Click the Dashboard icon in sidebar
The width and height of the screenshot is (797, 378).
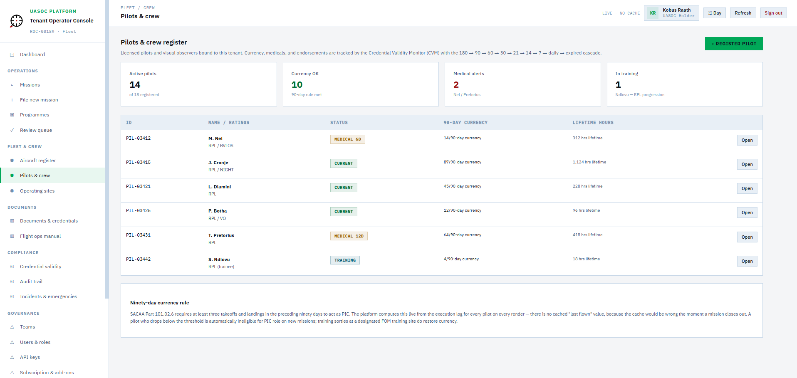[12, 54]
